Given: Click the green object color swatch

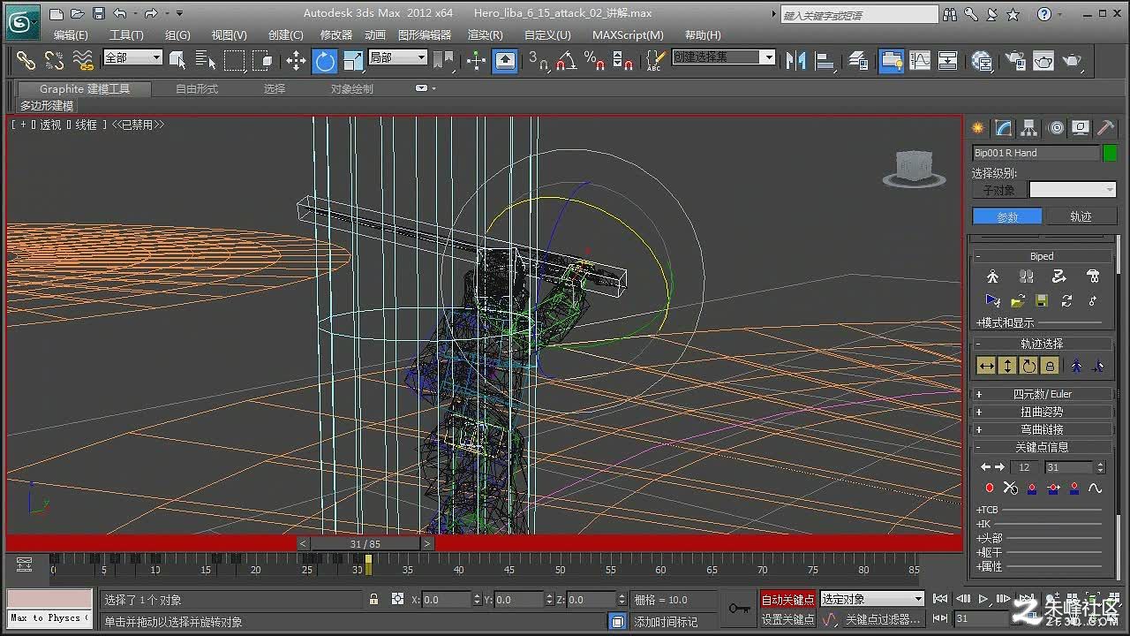Looking at the screenshot, I should (x=1110, y=153).
